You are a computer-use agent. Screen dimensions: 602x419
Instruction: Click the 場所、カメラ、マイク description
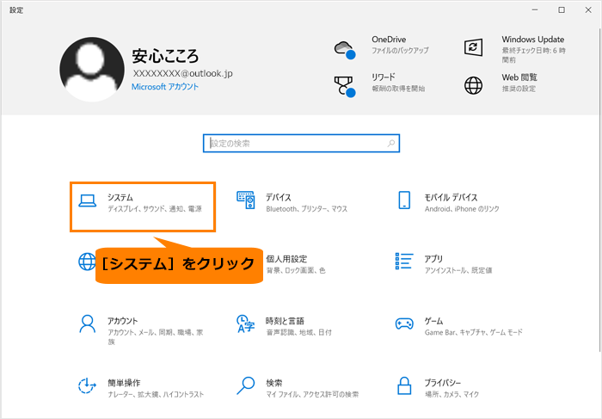coord(451,394)
